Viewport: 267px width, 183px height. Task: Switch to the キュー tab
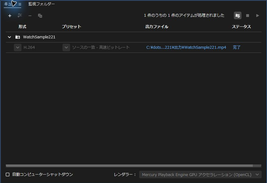point(8,4)
